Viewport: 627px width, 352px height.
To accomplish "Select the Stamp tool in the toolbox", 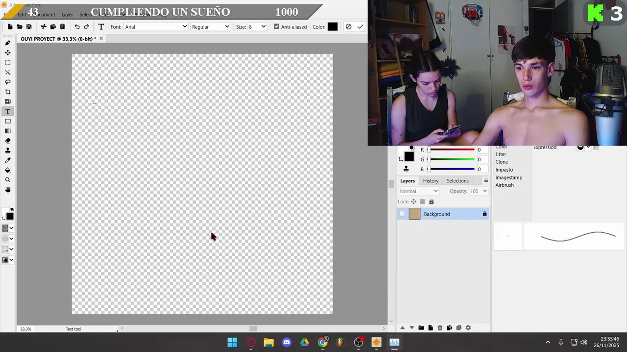I will coord(8,151).
